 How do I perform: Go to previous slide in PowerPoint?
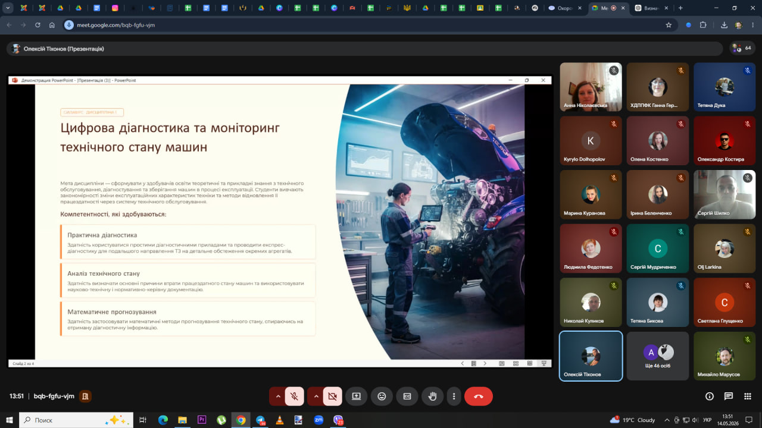pos(463,363)
